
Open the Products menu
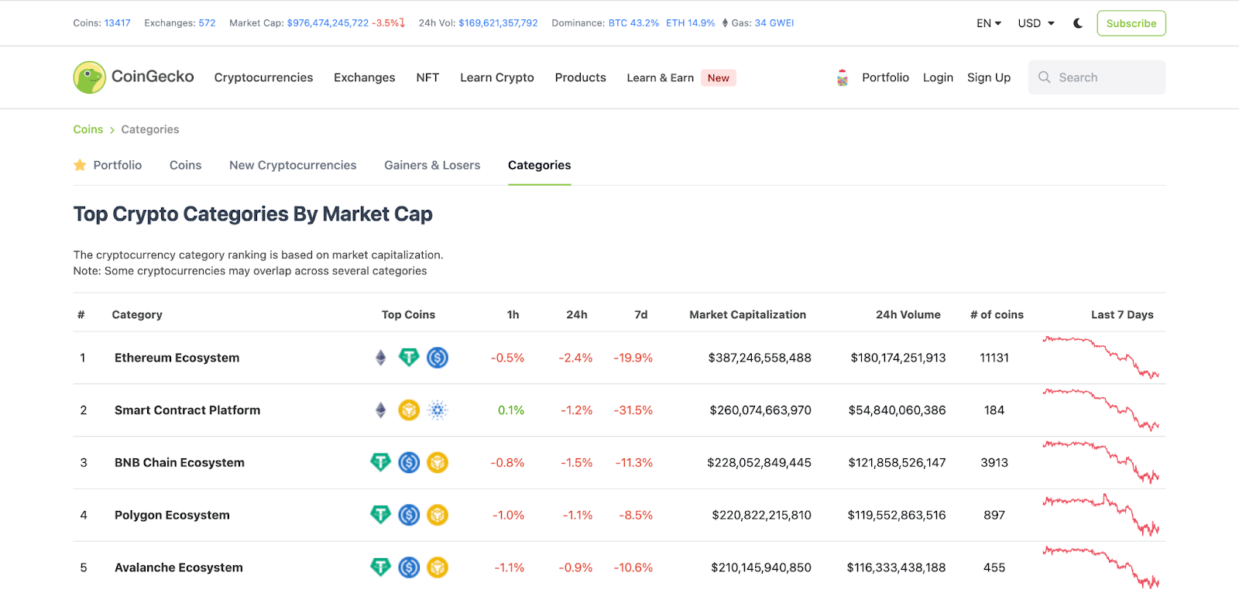pos(580,77)
